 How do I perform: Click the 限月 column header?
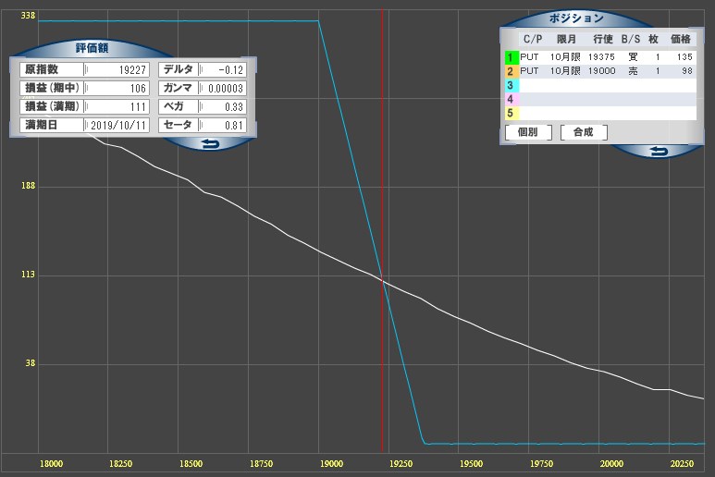click(x=566, y=39)
